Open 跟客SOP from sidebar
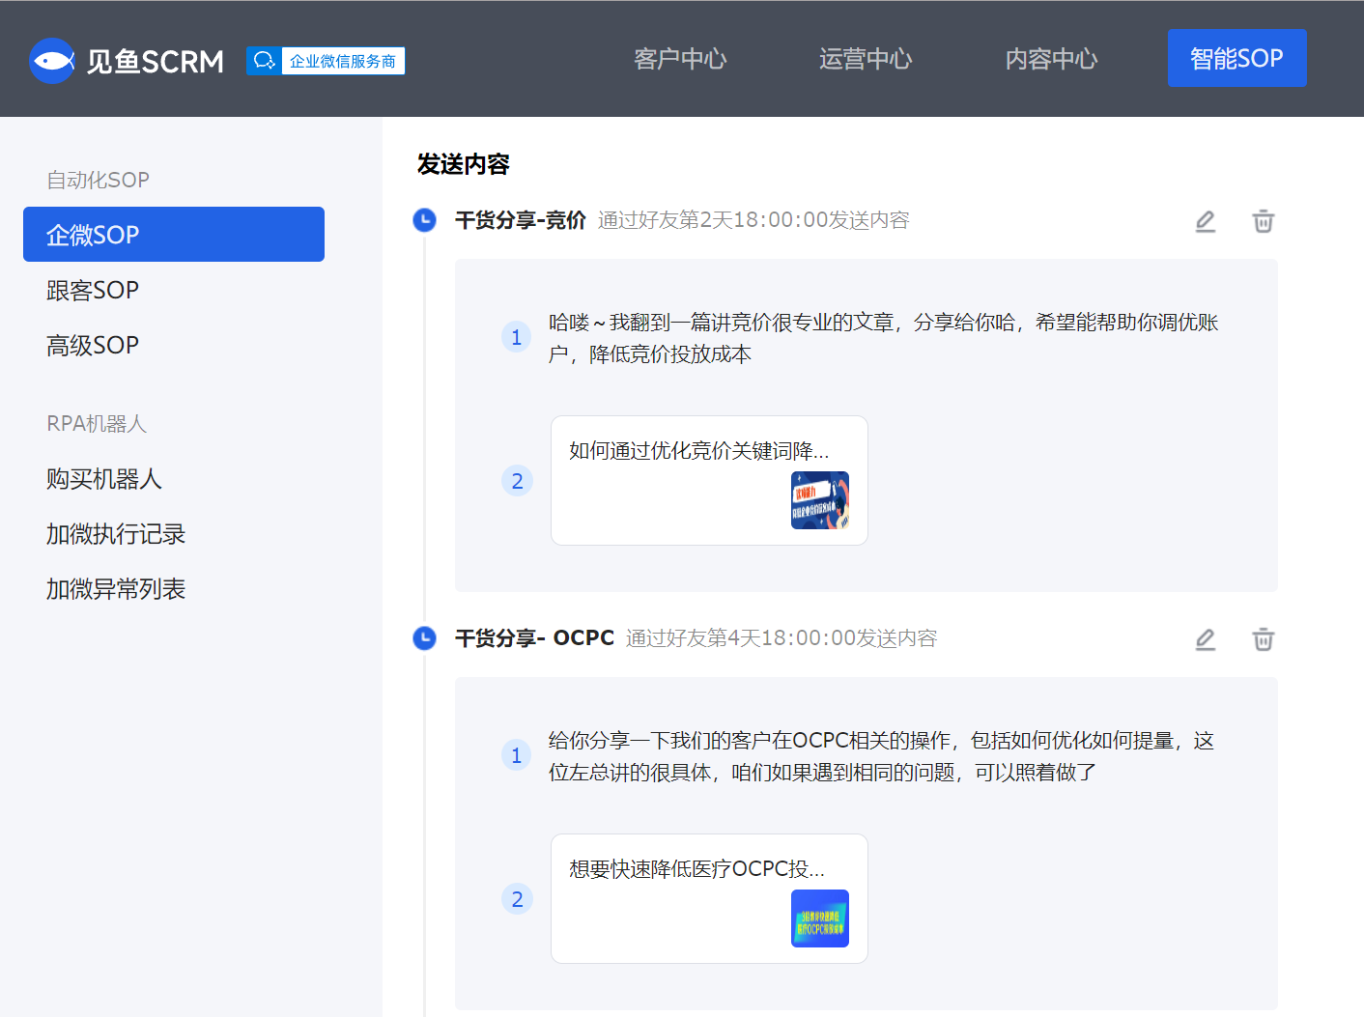Viewport: 1364px width, 1017px height. pos(93,290)
